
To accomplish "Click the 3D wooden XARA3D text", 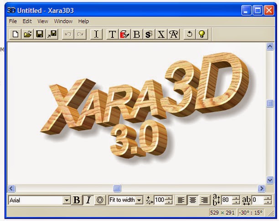I will (144, 93).
